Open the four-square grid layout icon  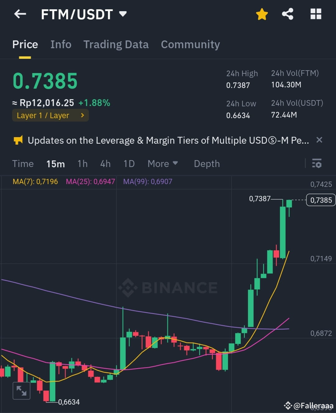tap(316, 14)
